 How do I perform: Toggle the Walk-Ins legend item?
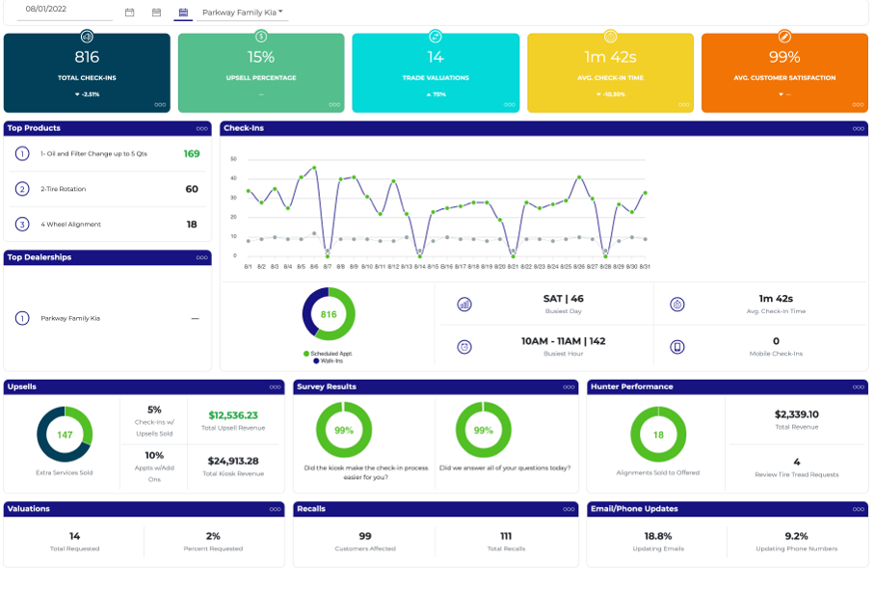click(x=329, y=361)
